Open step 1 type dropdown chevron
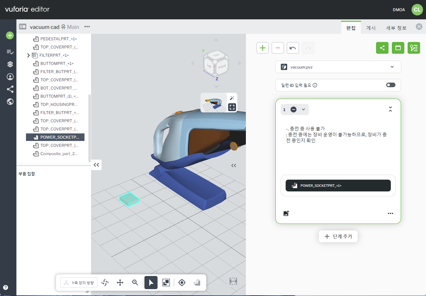The height and width of the screenshot is (296, 426). point(303,109)
